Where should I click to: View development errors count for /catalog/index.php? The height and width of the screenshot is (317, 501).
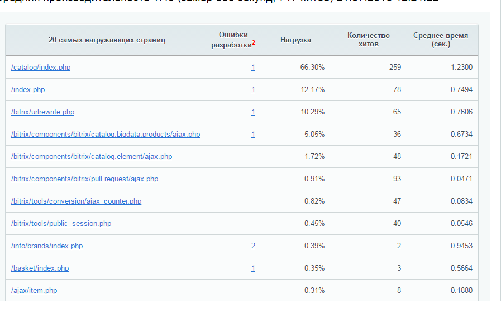pos(253,68)
